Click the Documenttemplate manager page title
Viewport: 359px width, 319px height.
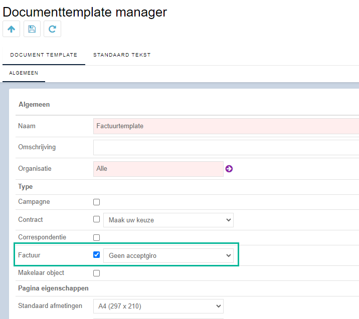[85, 12]
